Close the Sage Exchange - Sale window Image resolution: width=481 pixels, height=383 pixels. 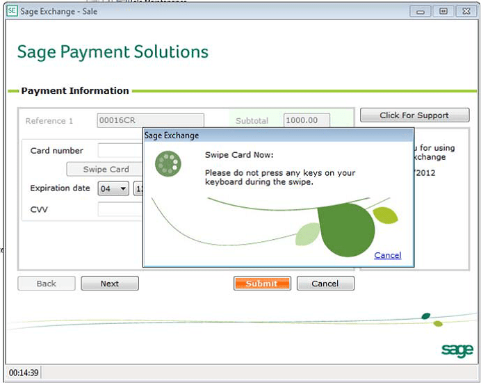(466, 12)
